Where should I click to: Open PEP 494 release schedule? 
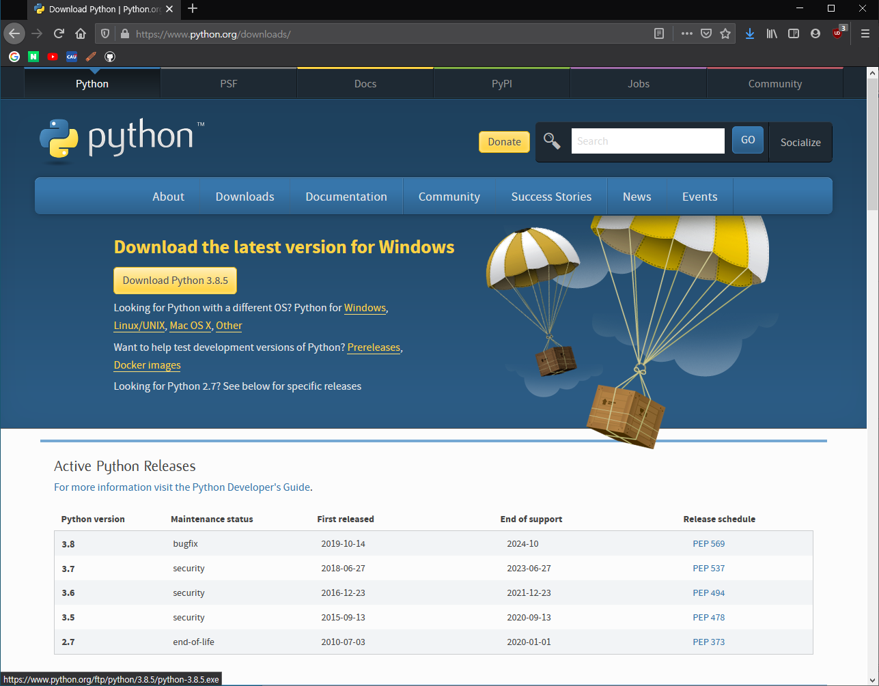[708, 593]
